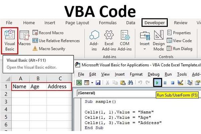The height and width of the screenshot is (134, 201).
Task: Open the Insert ribbon tab
Action: pos(50,23)
